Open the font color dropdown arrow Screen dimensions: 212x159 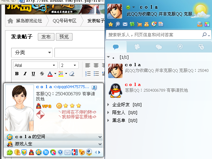click(x=55, y=73)
